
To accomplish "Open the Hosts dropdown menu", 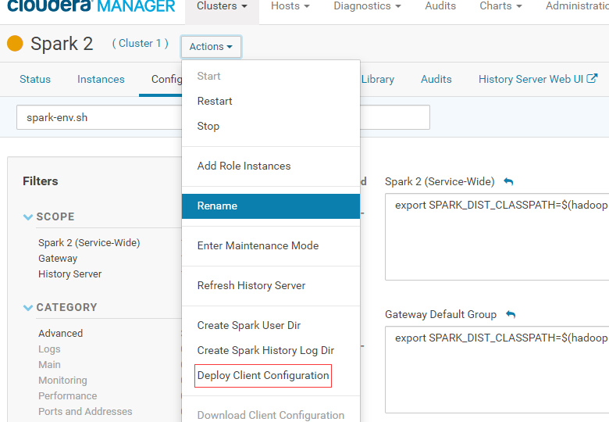I will pos(290,6).
